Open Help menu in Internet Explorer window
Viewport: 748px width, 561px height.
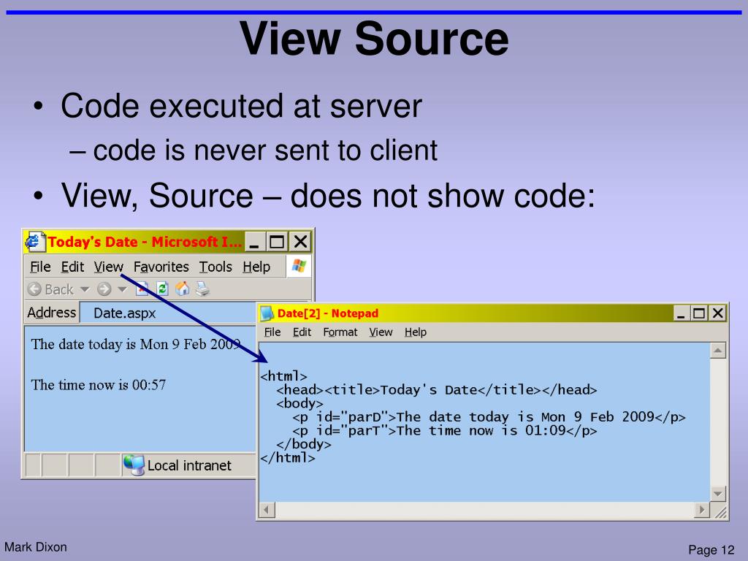pyautogui.click(x=256, y=267)
